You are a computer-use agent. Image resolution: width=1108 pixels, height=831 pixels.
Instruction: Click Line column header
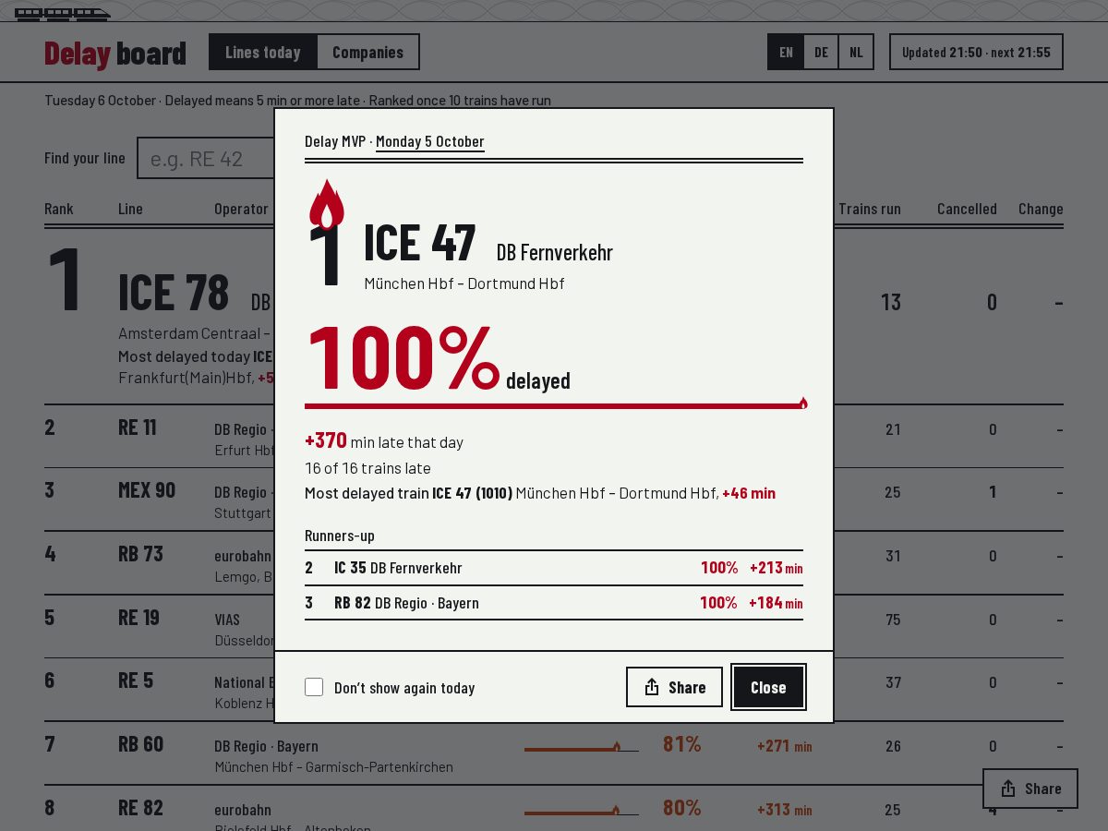coord(130,209)
